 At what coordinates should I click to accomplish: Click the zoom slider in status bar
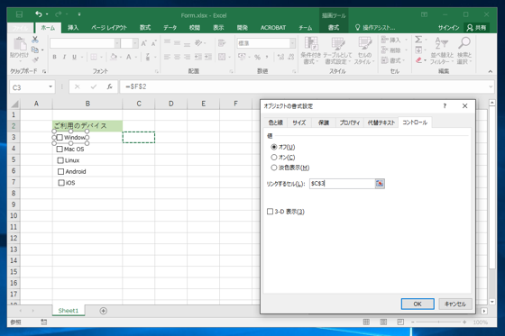pyautogui.click(x=438, y=322)
